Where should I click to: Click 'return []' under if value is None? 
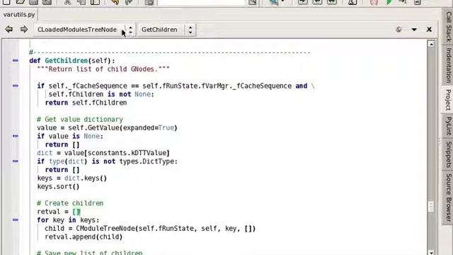(x=62, y=144)
